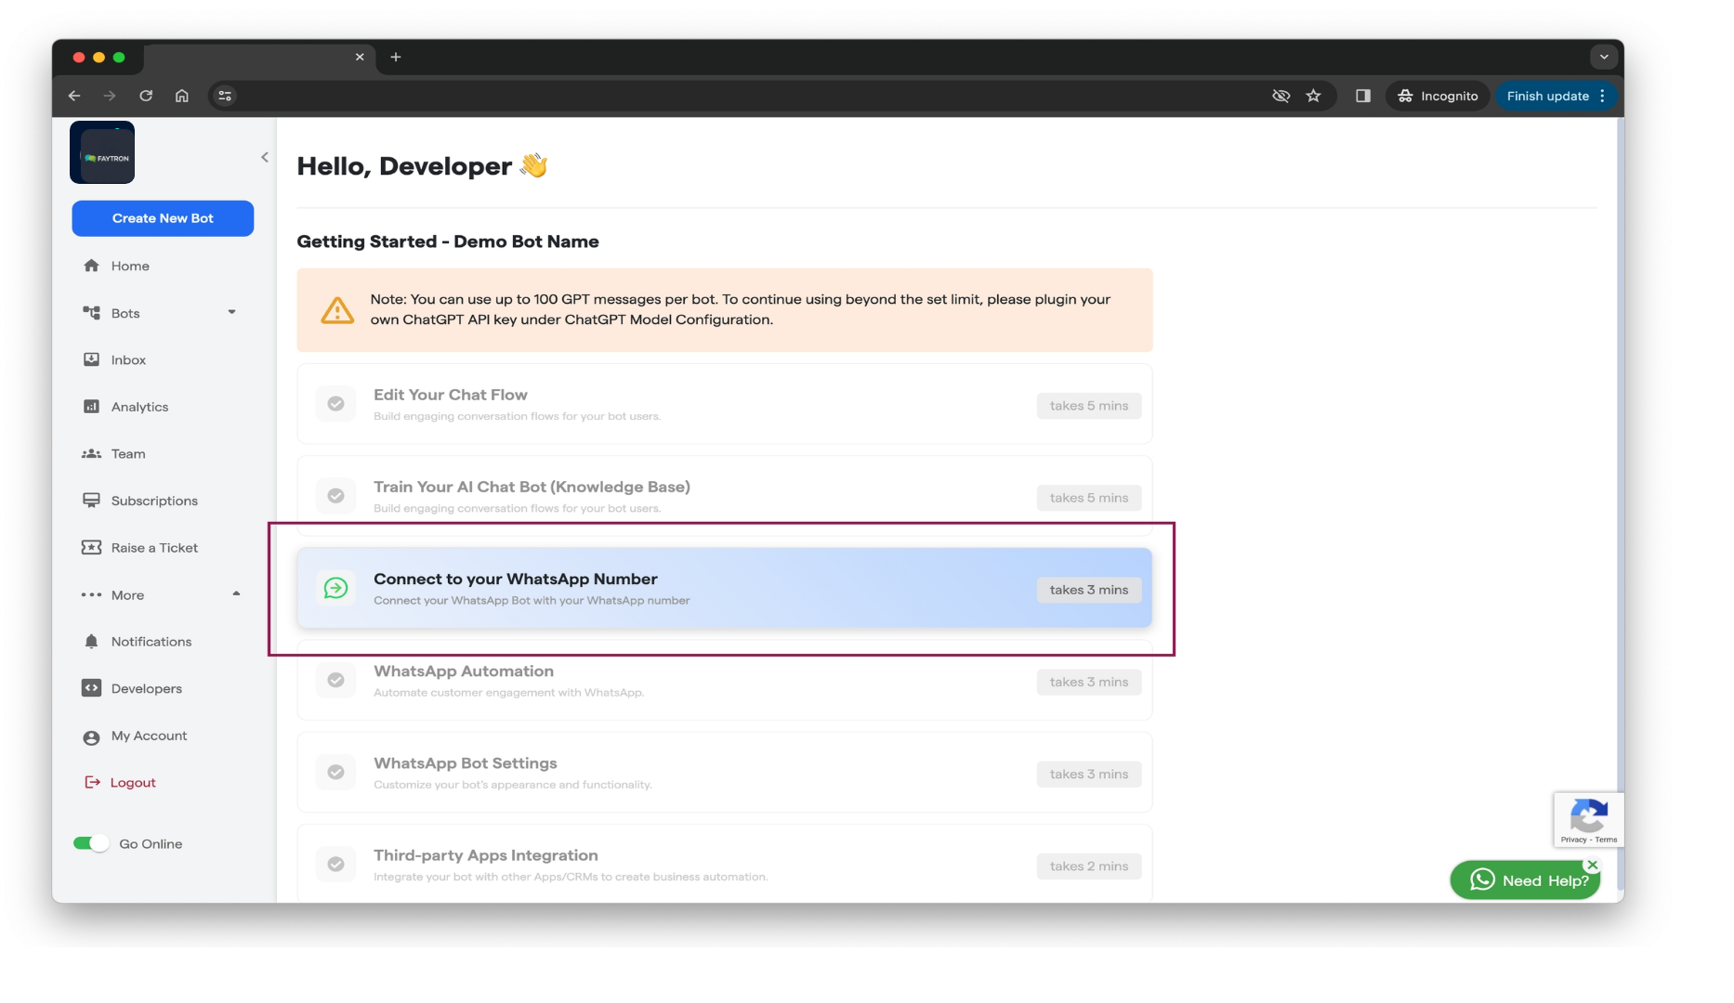Open the browser side panel icon
This screenshot has width=1734, height=1003.
tap(1363, 96)
